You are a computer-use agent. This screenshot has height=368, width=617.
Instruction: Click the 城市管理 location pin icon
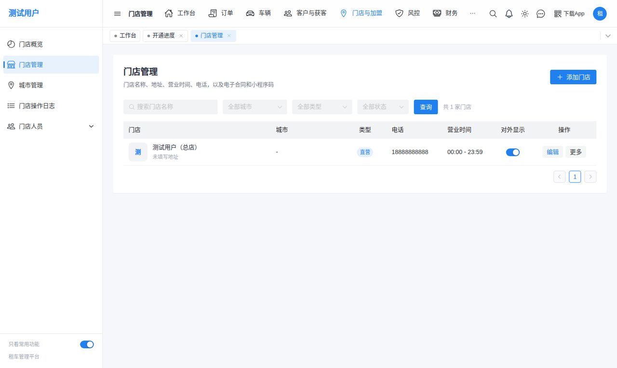tap(11, 85)
